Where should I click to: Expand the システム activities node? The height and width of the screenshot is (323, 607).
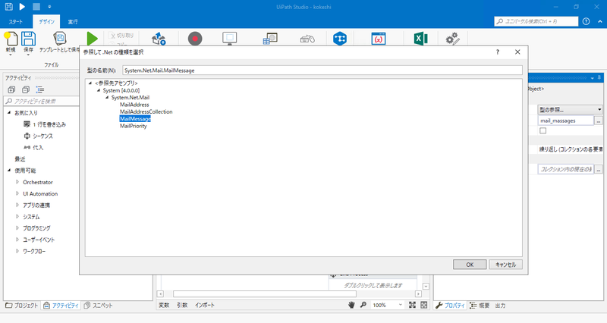tap(17, 217)
